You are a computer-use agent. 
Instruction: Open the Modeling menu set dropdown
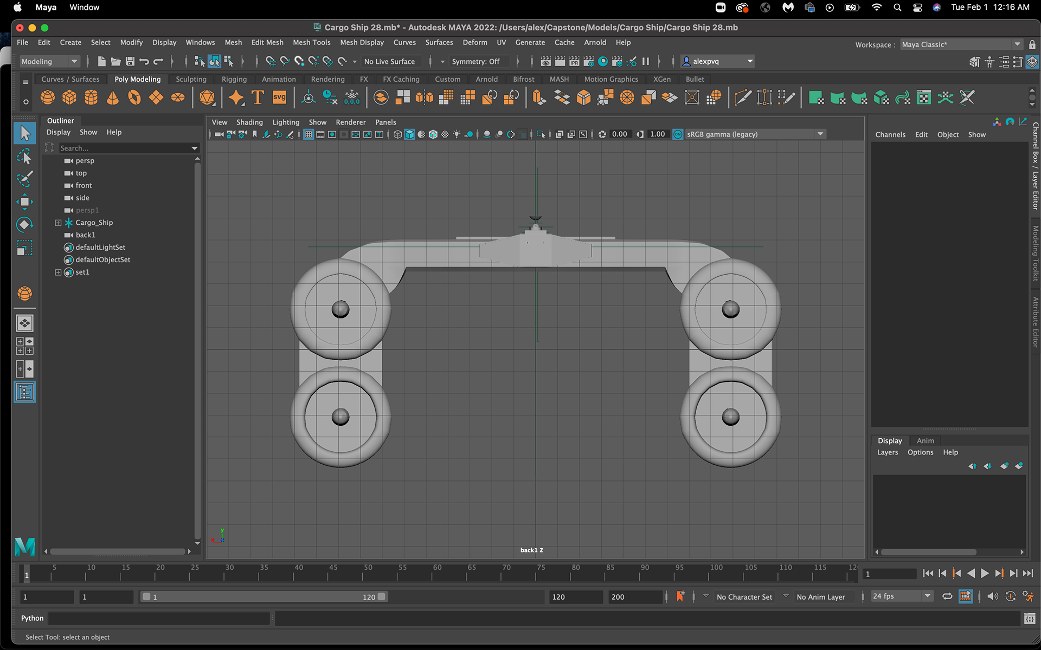pos(49,61)
